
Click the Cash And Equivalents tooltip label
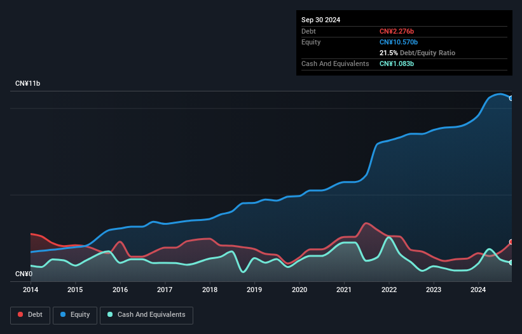coord(335,63)
